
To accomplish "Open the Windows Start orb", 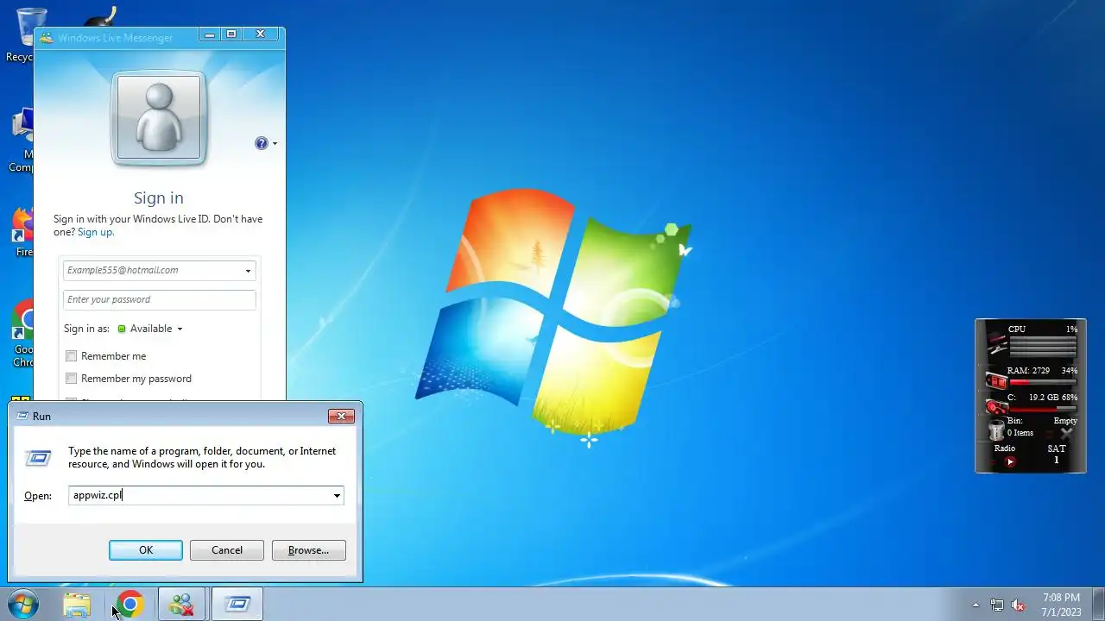I will click(x=22, y=605).
